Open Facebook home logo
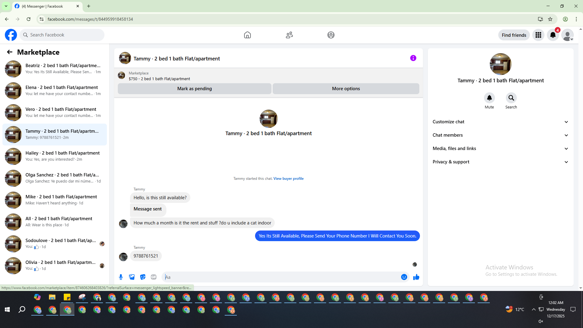This screenshot has height=328, width=583. pyautogui.click(x=11, y=35)
